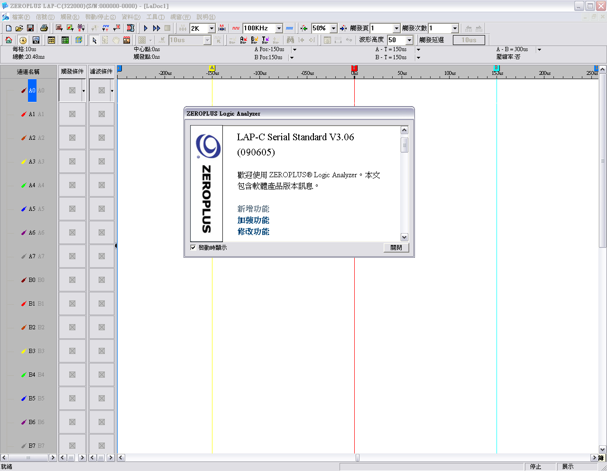Image resolution: width=607 pixels, height=471 pixels.
Task: Click the trigger page arrow icon before 觸發頁
Action: coord(343,28)
